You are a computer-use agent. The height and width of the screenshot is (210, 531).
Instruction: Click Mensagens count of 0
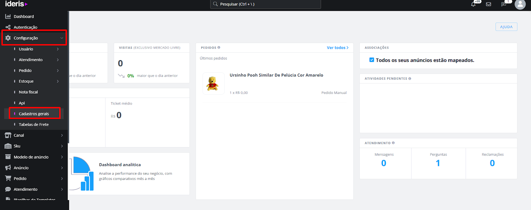tap(384, 163)
